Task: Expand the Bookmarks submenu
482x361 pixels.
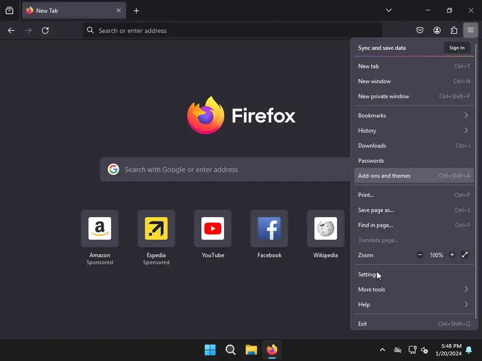Action: coord(414,116)
